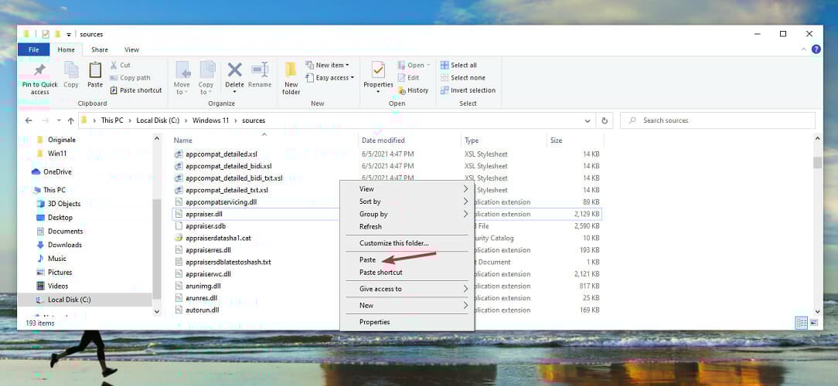Choose Refresh in the context menu

pos(407,226)
